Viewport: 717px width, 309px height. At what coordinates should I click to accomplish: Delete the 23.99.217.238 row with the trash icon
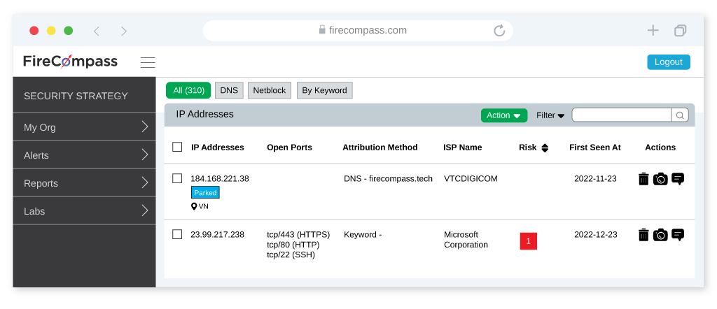643,235
